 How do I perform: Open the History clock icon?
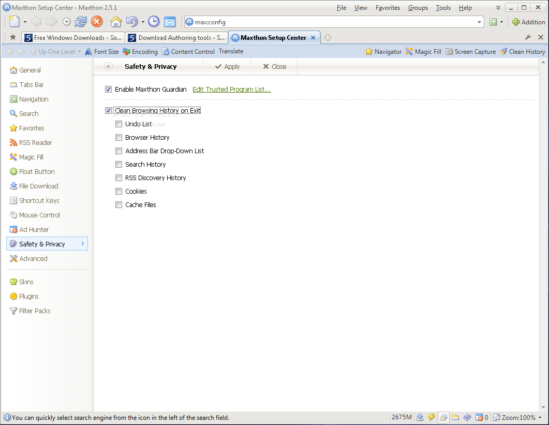[153, 22]
